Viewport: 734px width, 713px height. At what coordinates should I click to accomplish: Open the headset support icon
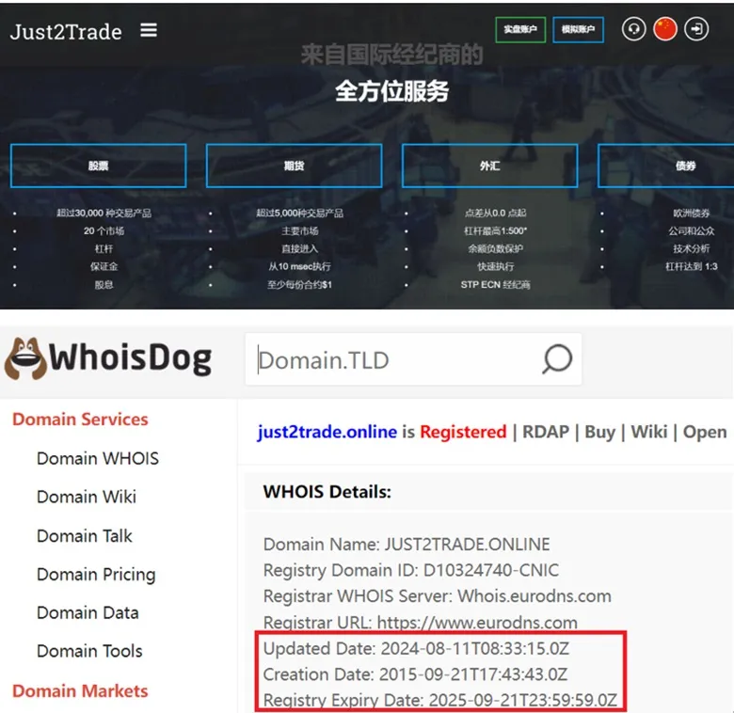point(634,29)
